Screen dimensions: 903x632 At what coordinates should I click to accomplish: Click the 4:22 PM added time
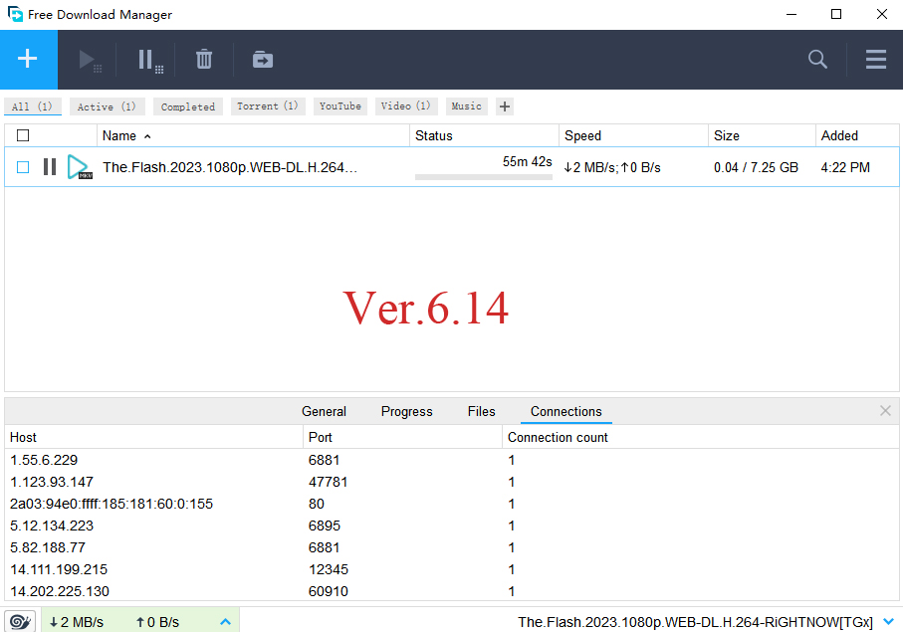click(845, 167)
